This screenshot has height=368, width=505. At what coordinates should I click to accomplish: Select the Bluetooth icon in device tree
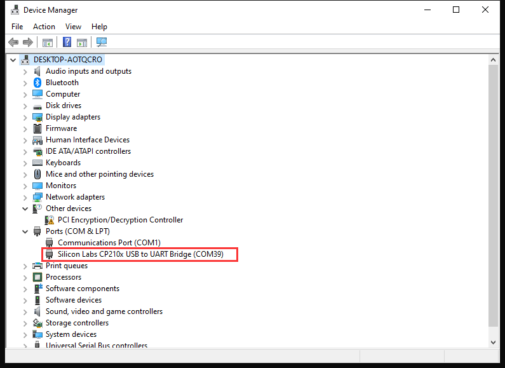point(37,83)
